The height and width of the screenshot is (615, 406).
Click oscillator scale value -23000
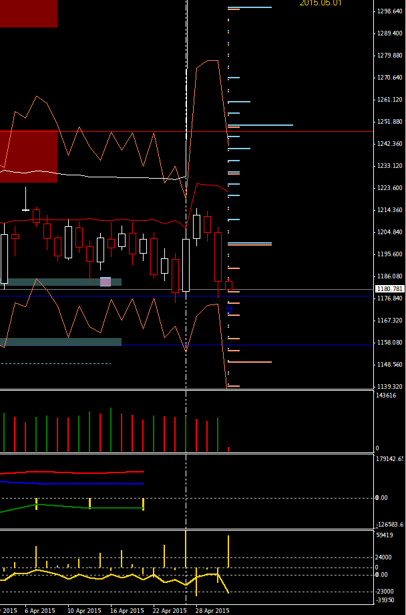(x=385, y=592)
